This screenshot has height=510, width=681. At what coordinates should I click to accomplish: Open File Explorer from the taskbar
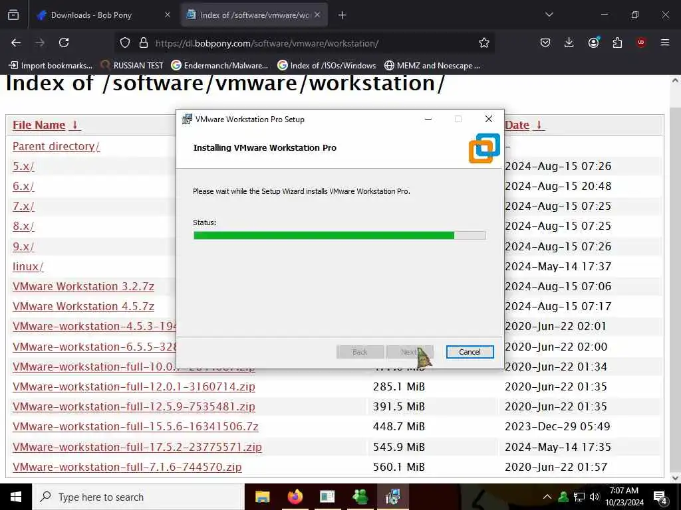[262, 497]
